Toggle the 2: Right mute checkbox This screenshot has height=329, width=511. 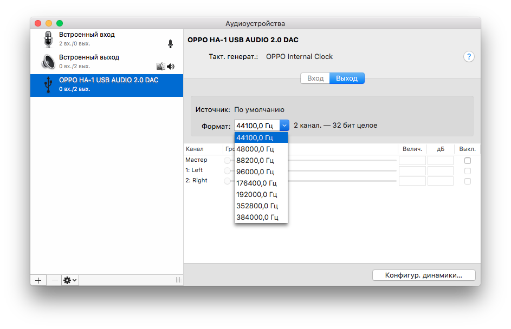468,181
